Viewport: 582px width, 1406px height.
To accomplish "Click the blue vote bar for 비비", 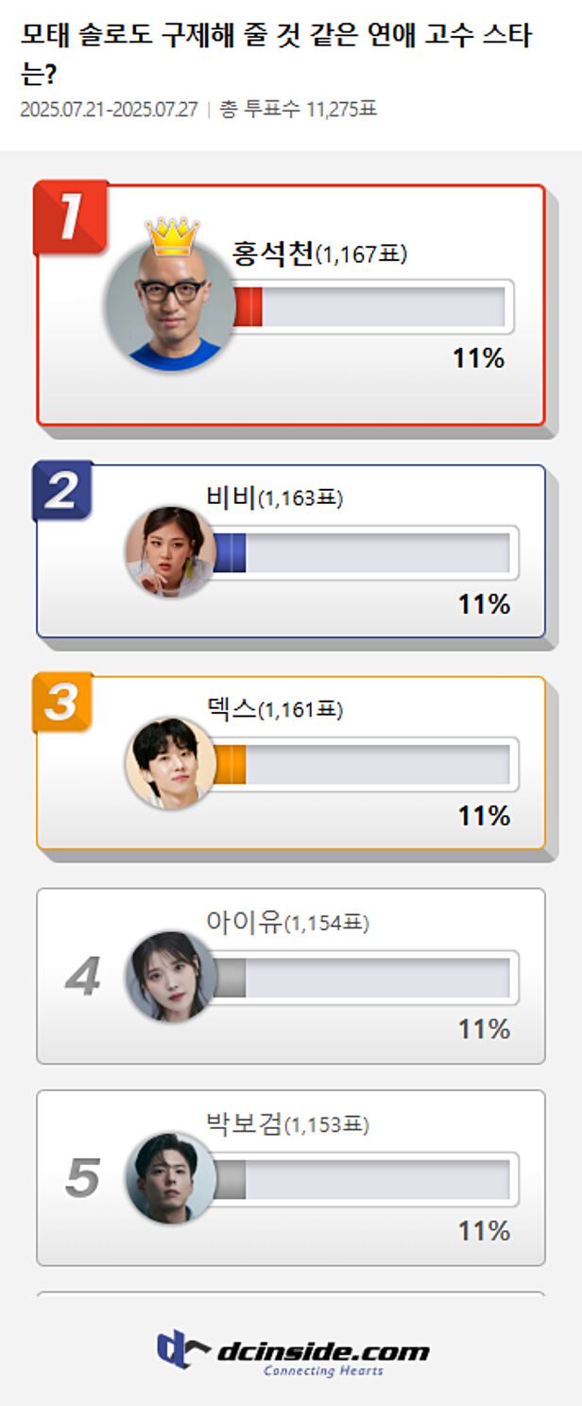I will click(230, 552).
